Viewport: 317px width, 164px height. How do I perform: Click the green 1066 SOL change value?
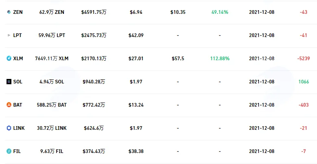pos(304,82)
